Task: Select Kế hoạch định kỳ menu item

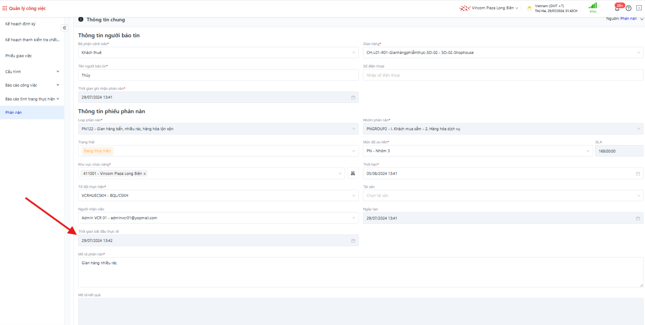Action: pyautogui.click(x=20, y=24)
